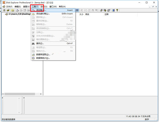Click the greyed 移除卷(R)... menu entry

(53, 24)
